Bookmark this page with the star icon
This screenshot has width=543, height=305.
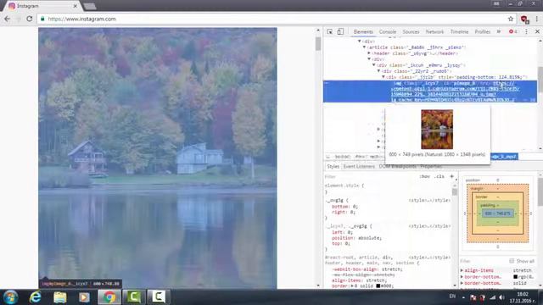511,19
